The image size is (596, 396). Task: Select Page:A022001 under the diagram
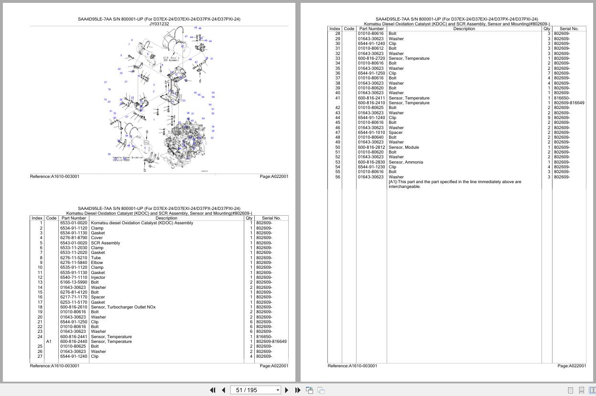pyautogui.click(x=274, y=176)
